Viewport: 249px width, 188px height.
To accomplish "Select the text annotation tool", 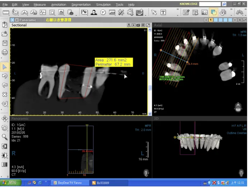I will [163, 12].
